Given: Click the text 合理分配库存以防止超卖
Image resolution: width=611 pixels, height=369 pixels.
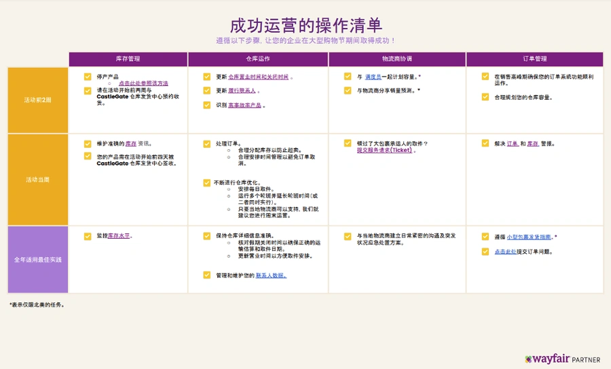Looking at the screenshot, I should pyautogui.click(x=270, y=151).
